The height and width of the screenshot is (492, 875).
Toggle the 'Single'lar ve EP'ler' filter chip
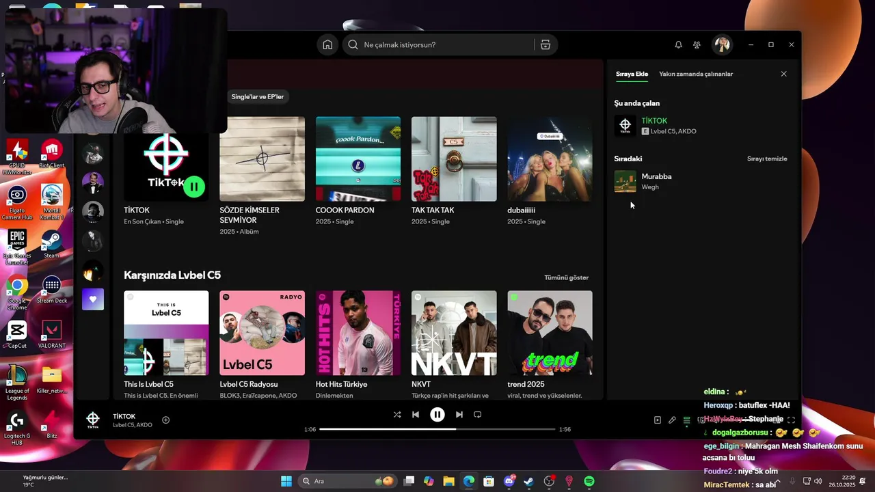(x=257, y=96)
